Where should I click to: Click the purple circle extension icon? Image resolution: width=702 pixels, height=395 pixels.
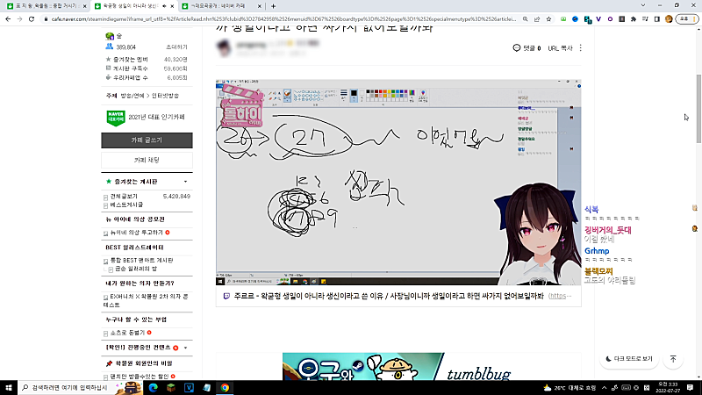610,18
